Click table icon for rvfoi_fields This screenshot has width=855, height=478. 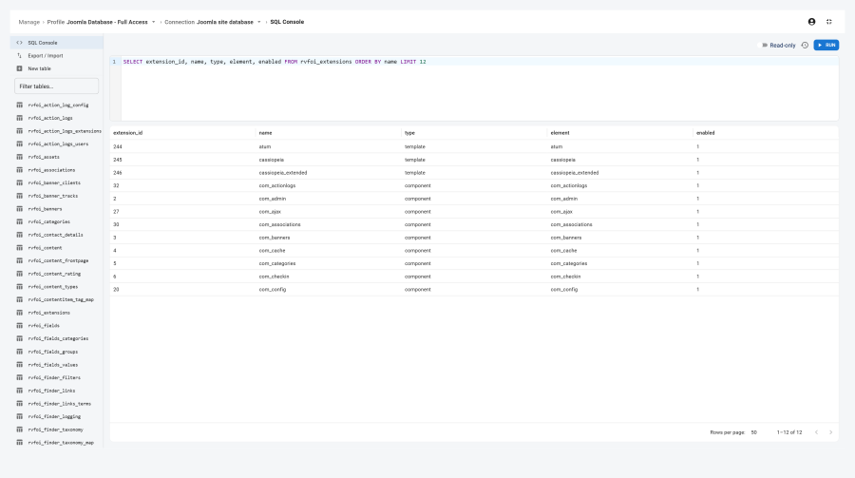point(20,326)
